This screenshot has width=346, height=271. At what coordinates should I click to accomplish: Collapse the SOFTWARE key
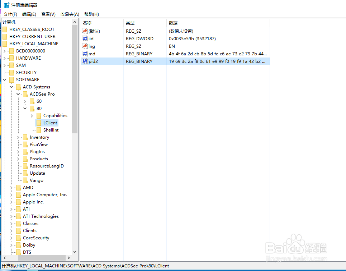pos(5,80)
